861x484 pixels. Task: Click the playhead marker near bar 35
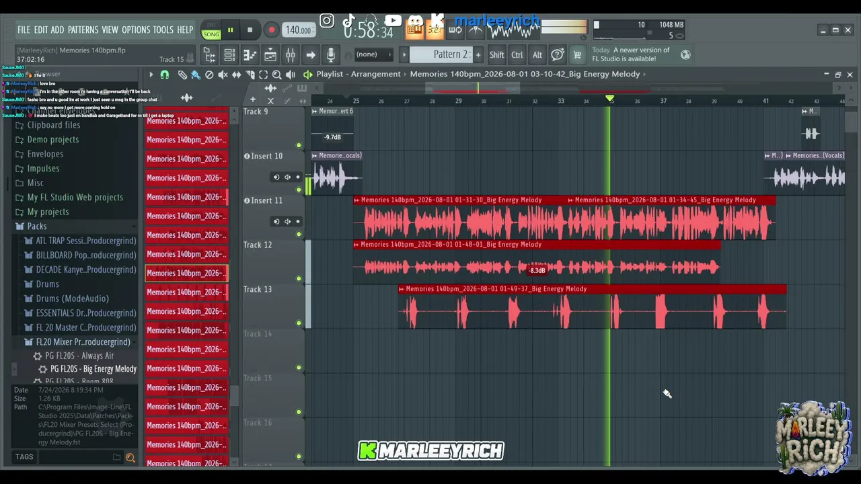click(609, 99)
